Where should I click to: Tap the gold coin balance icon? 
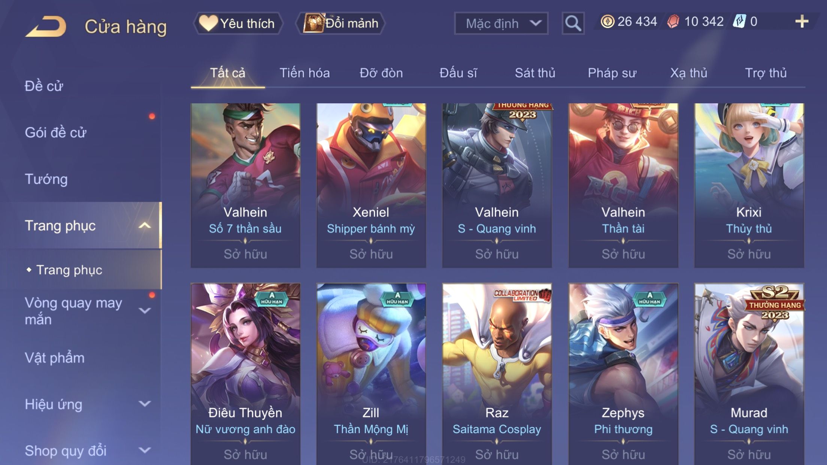click(607, 22)
